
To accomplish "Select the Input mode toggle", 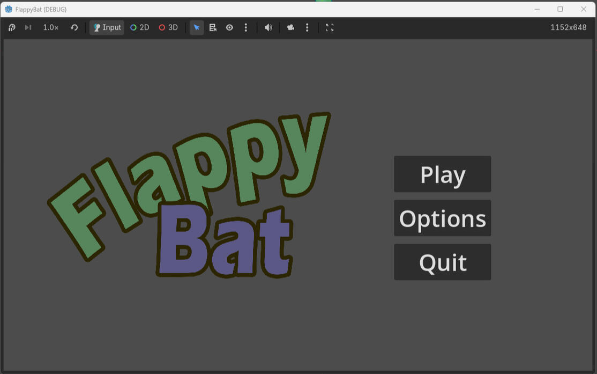I will 107,27.
